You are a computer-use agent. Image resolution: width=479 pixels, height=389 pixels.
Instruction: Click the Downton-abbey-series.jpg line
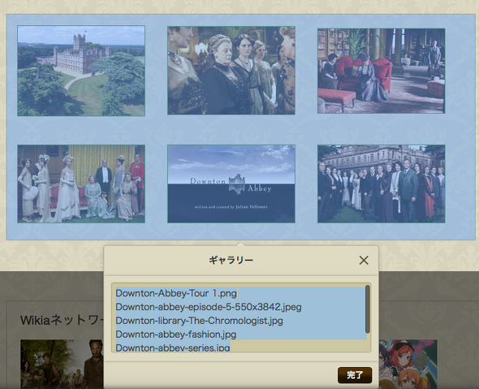click(x=173, y=348)
